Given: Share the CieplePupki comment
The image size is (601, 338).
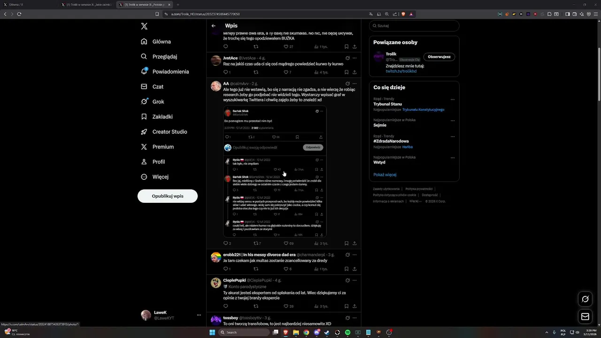Looking at the screenshot, I should [354, 306].
